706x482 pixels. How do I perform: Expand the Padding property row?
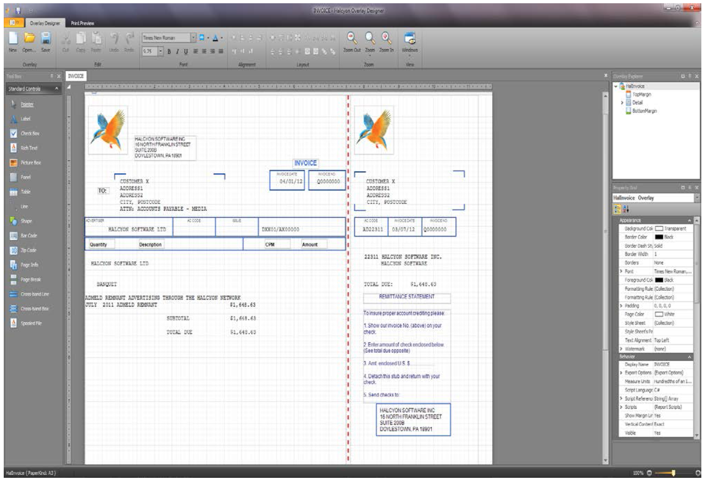[621, 306]
